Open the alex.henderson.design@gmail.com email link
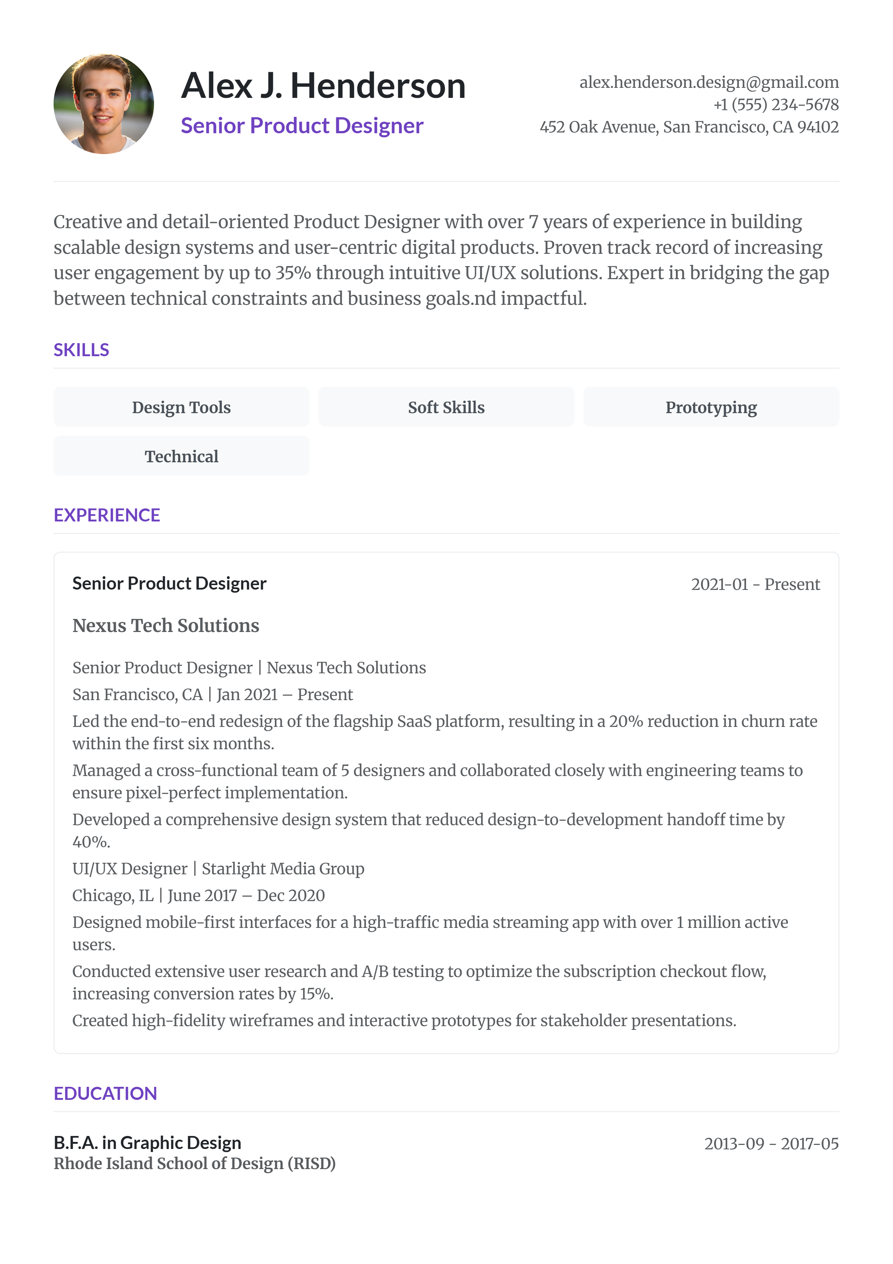The height and width of the screenshot is (1264, 893). pos(709,83)
